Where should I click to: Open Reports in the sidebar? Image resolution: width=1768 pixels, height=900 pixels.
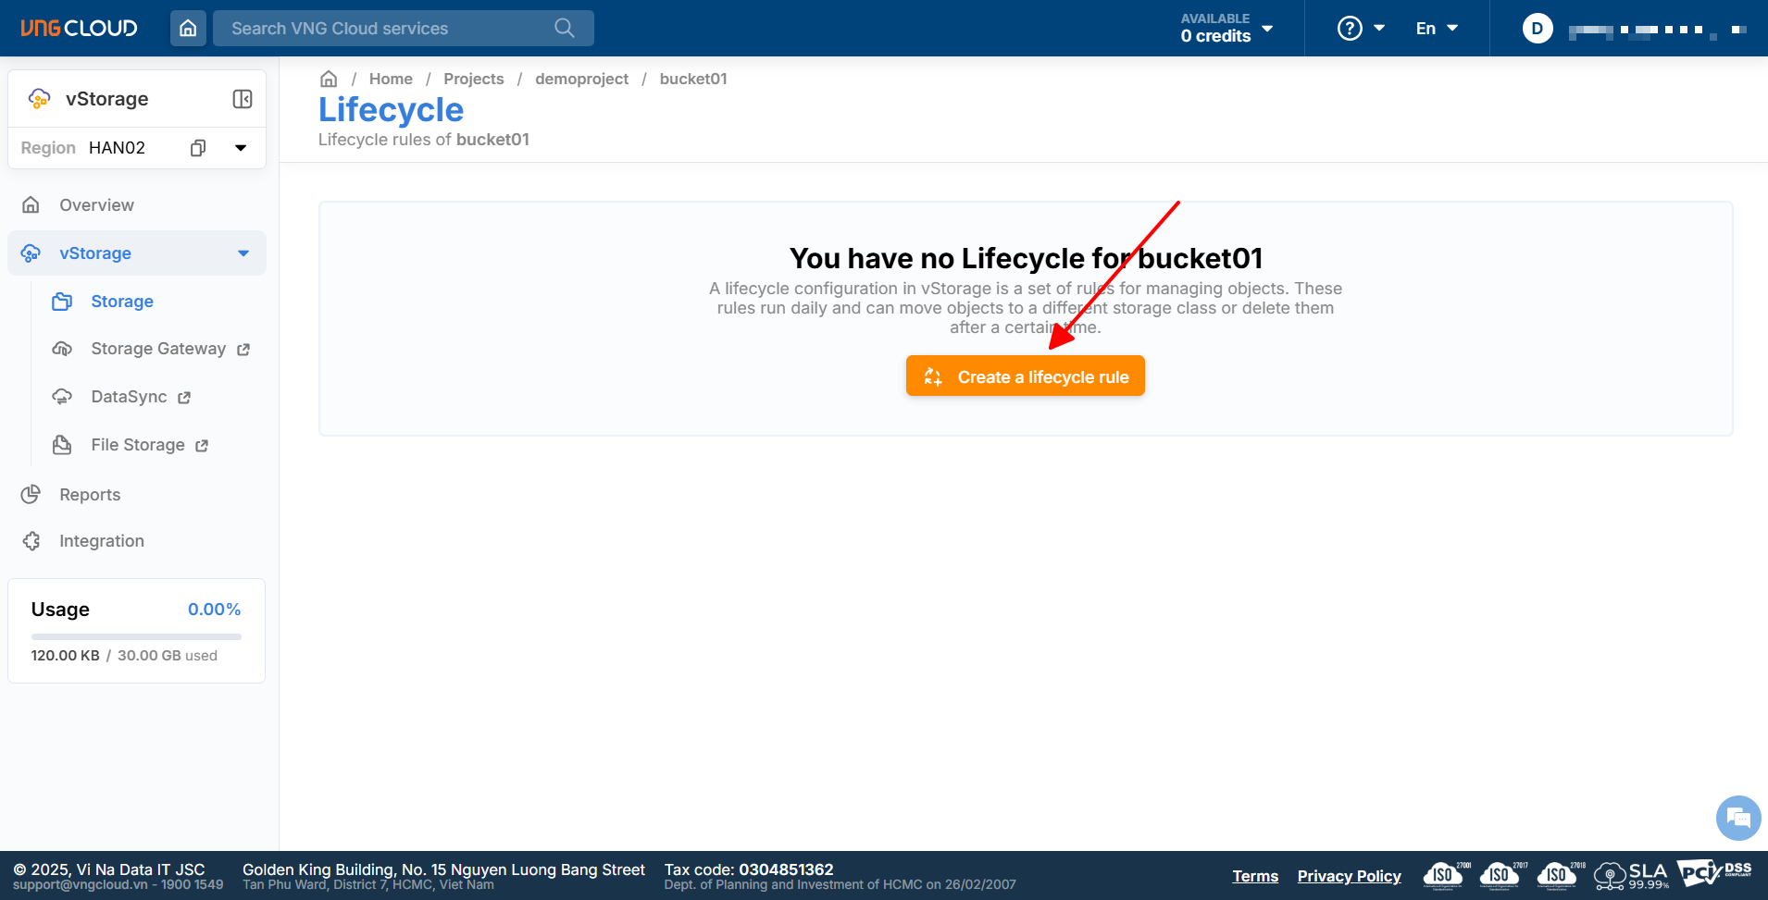tap(90, 495)
